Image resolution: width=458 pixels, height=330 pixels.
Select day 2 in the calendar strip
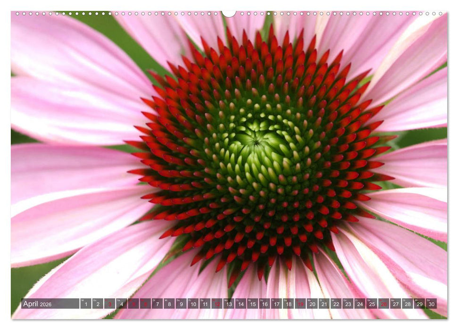98,304
